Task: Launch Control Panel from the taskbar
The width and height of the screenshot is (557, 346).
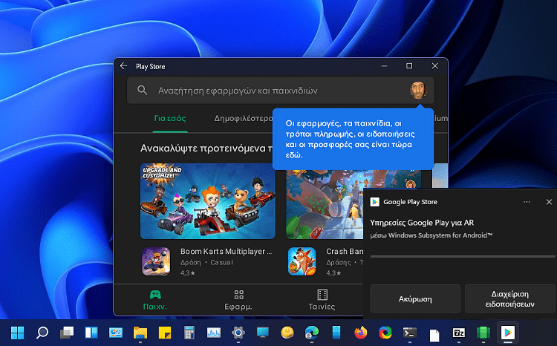Action: (115, 333)
